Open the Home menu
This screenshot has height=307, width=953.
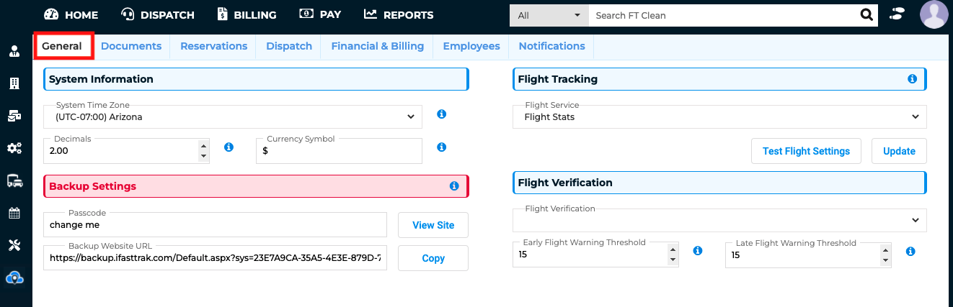(x=71, y=14)
